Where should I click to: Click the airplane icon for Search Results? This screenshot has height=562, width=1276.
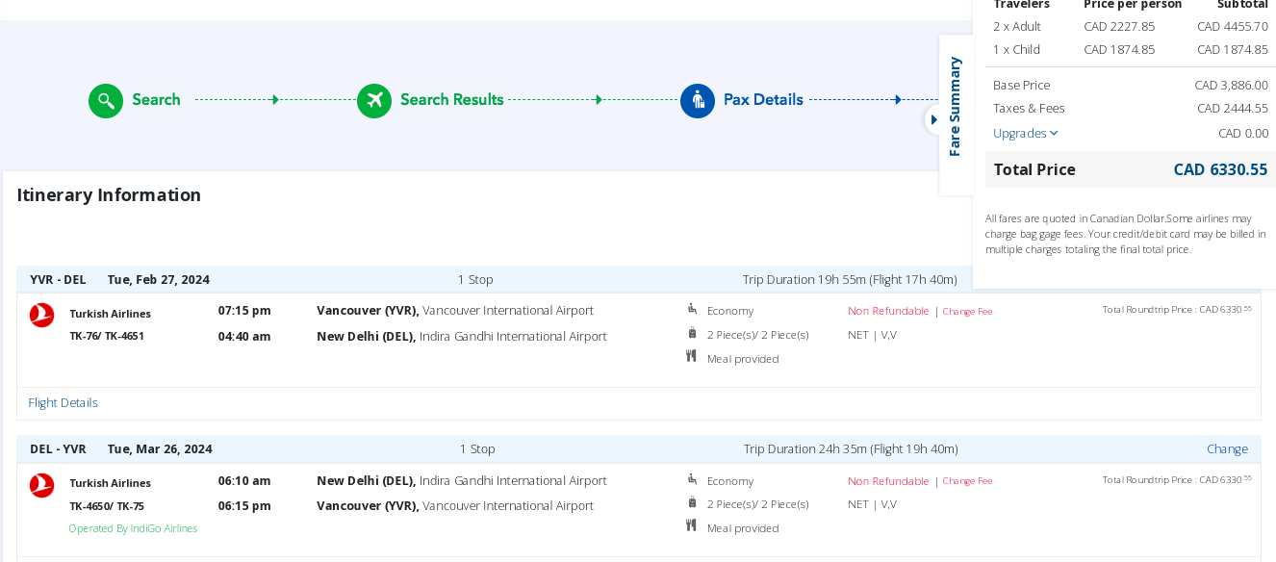(x=374, y=100)
